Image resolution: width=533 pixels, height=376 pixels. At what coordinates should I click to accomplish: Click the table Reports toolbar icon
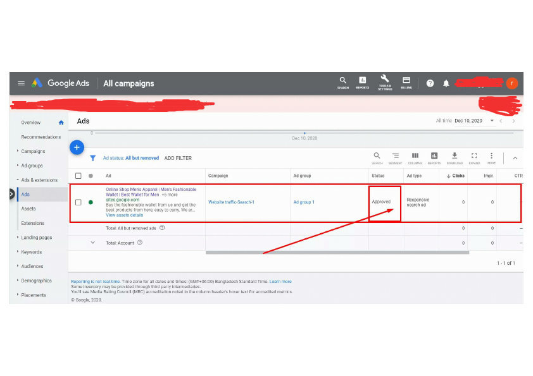434,158
